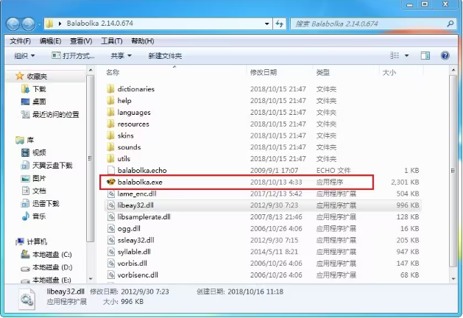Click the resources folder icon
Screen dimensions: 463x318
click(110, 124)
